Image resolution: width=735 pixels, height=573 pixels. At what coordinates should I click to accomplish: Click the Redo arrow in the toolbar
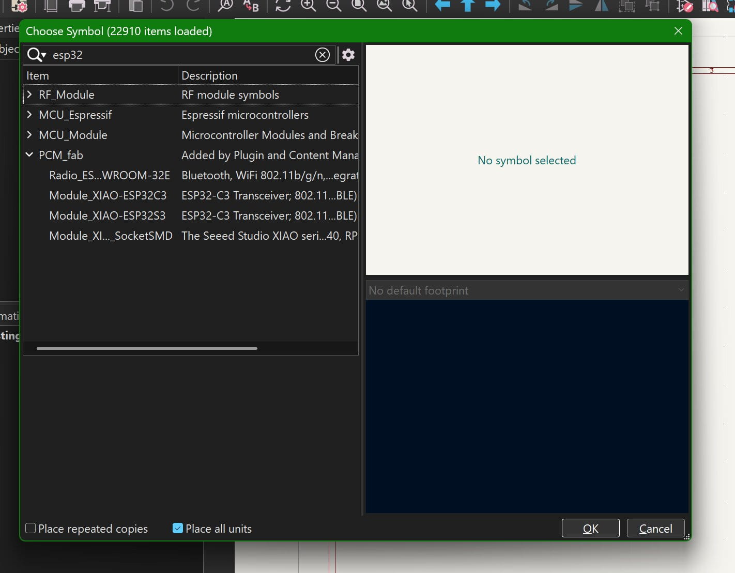193,6
